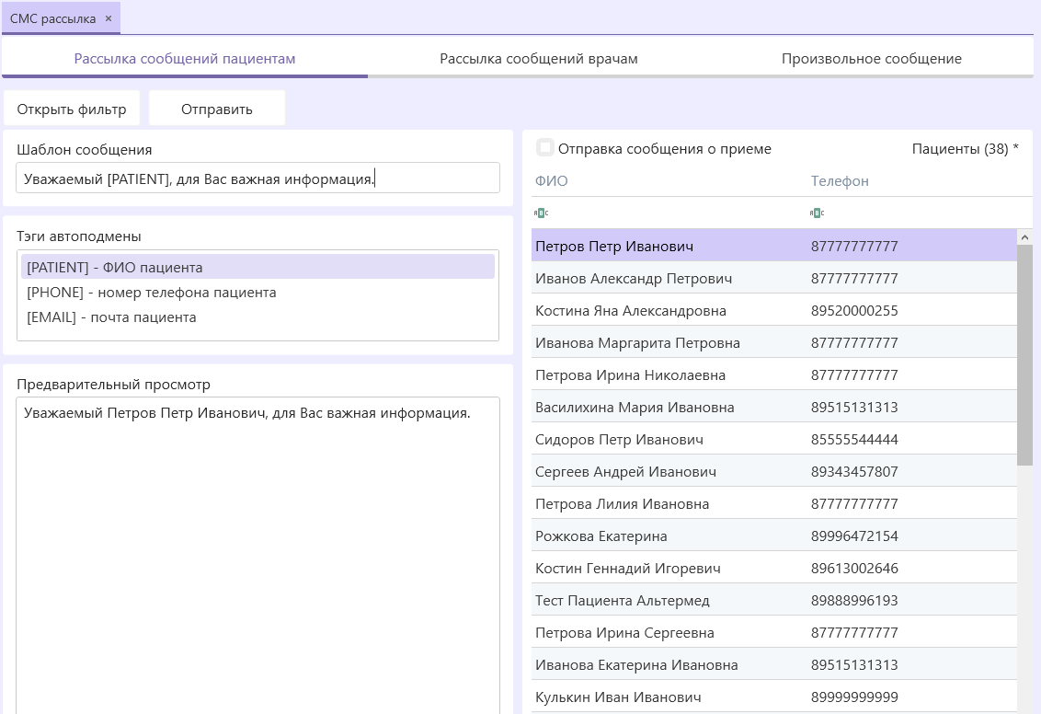This screenshot has width=1041, height=714.
Task: Select patient Кулькин Иван Иванович
Action: pyautogui.click(x=774, y=697)
